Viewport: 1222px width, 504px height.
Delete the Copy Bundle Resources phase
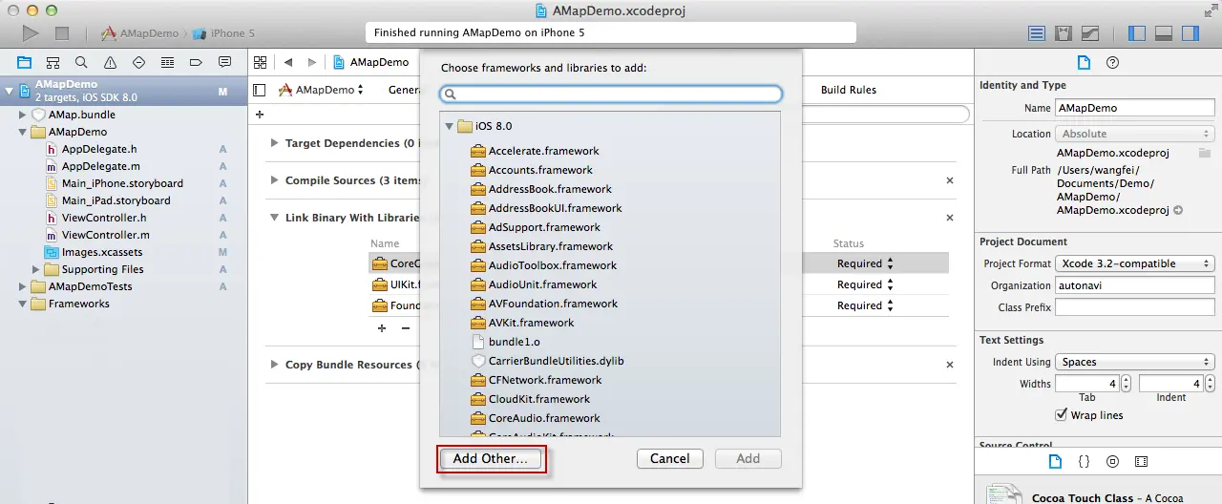(x=949, y=365)
